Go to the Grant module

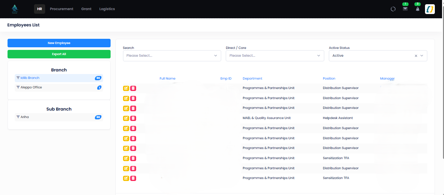[x=86, y=9]
